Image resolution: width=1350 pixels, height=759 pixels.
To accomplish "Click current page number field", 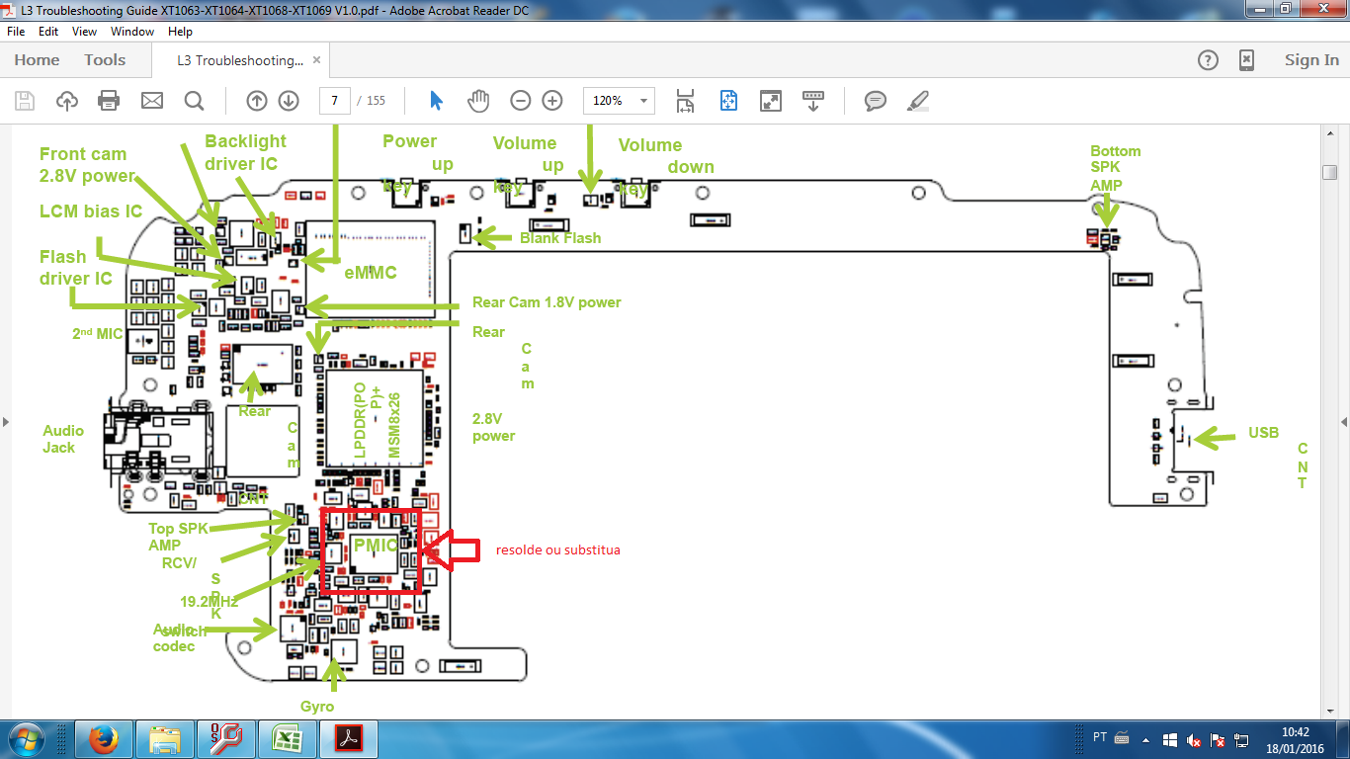I will (335, 101).
